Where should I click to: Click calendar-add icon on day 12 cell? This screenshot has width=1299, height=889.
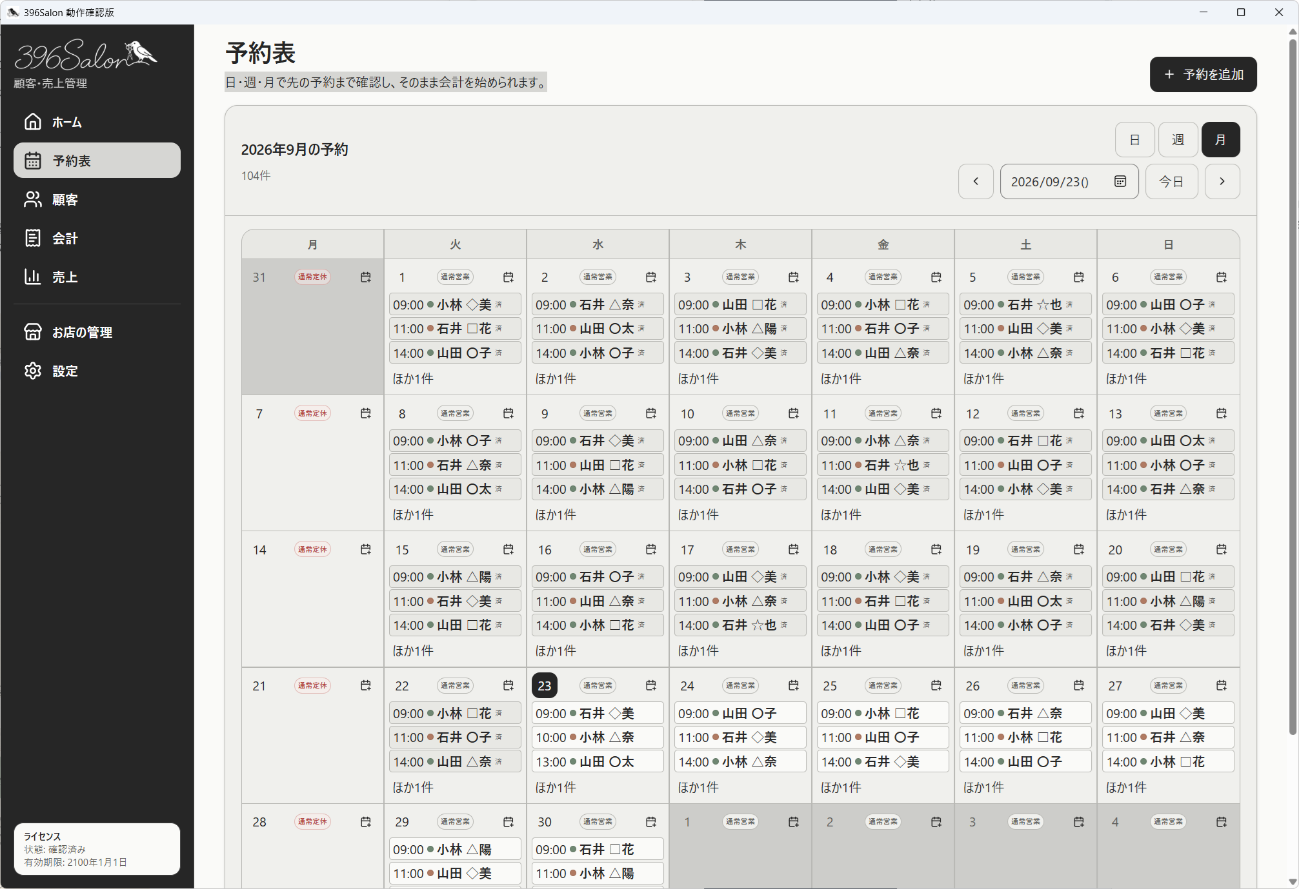click(1079, 413)
